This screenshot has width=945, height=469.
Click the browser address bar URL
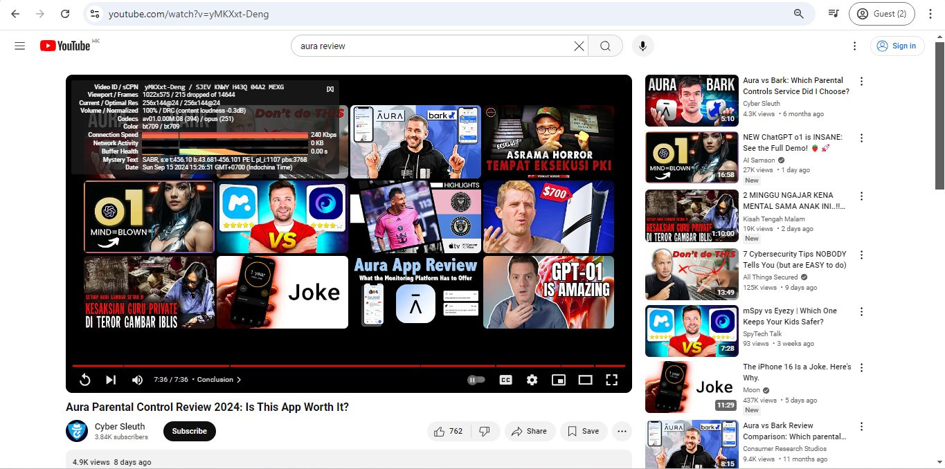pyautogui.click(x=189, y=14)
